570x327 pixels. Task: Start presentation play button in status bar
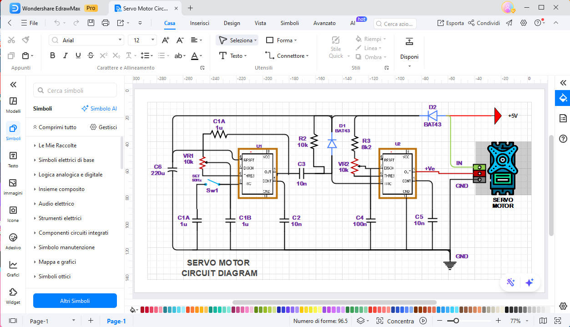click(424, 321)
